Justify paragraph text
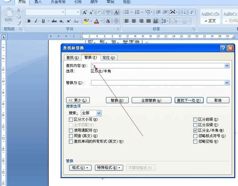This screenshot has height=186, width=238. 148,21
